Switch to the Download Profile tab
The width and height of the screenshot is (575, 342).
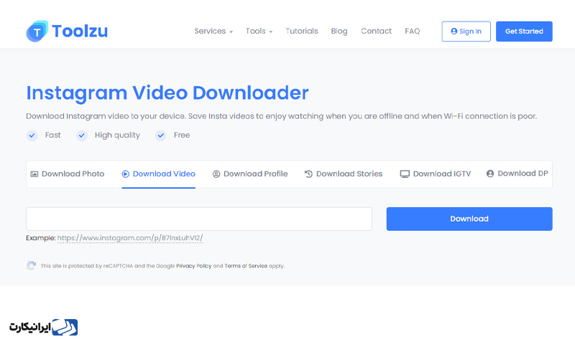[x=250, y=174]
